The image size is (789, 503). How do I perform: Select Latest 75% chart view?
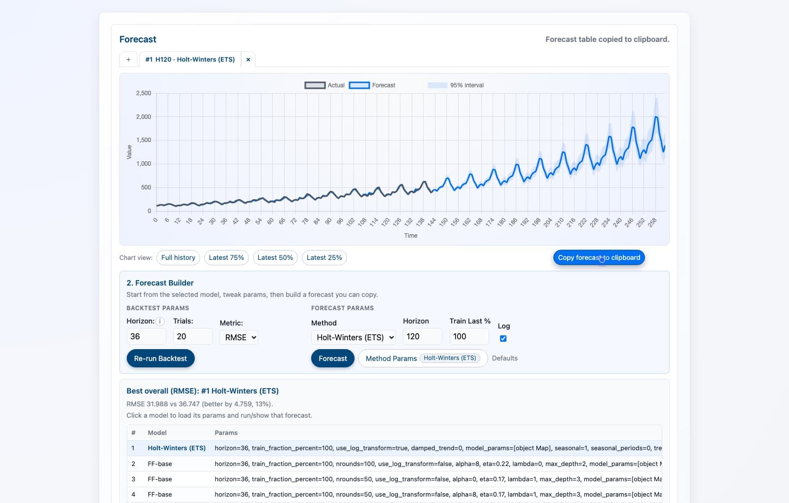226,258
